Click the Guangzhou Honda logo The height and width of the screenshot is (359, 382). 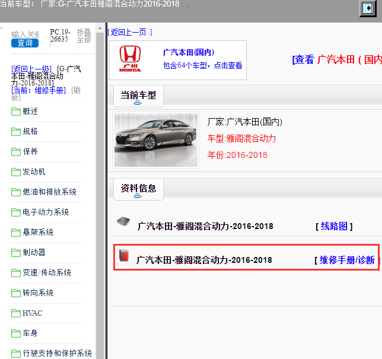click(130, 59)
